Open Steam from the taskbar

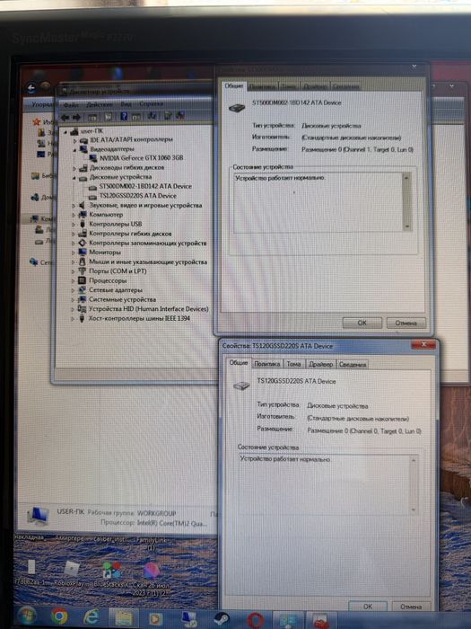222,618
